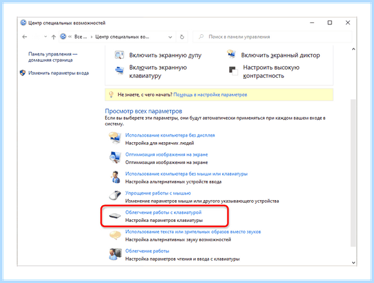This screenshot has width=374, height=283.
Task: Click the lightbulb icon in the yellow tip bar
Action: 111,95
